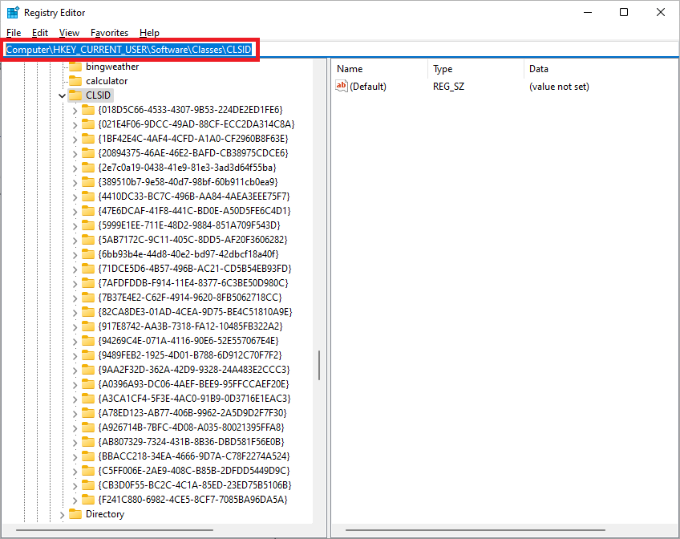Click the (Default) string value icon
This screenshot has height=539, width=680.
pyautogui.click(x=342, y=86)
